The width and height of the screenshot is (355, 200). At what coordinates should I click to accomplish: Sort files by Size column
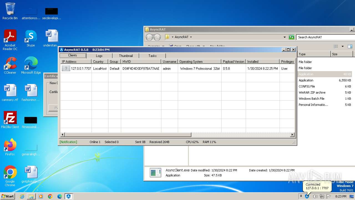tap(342, 54)
